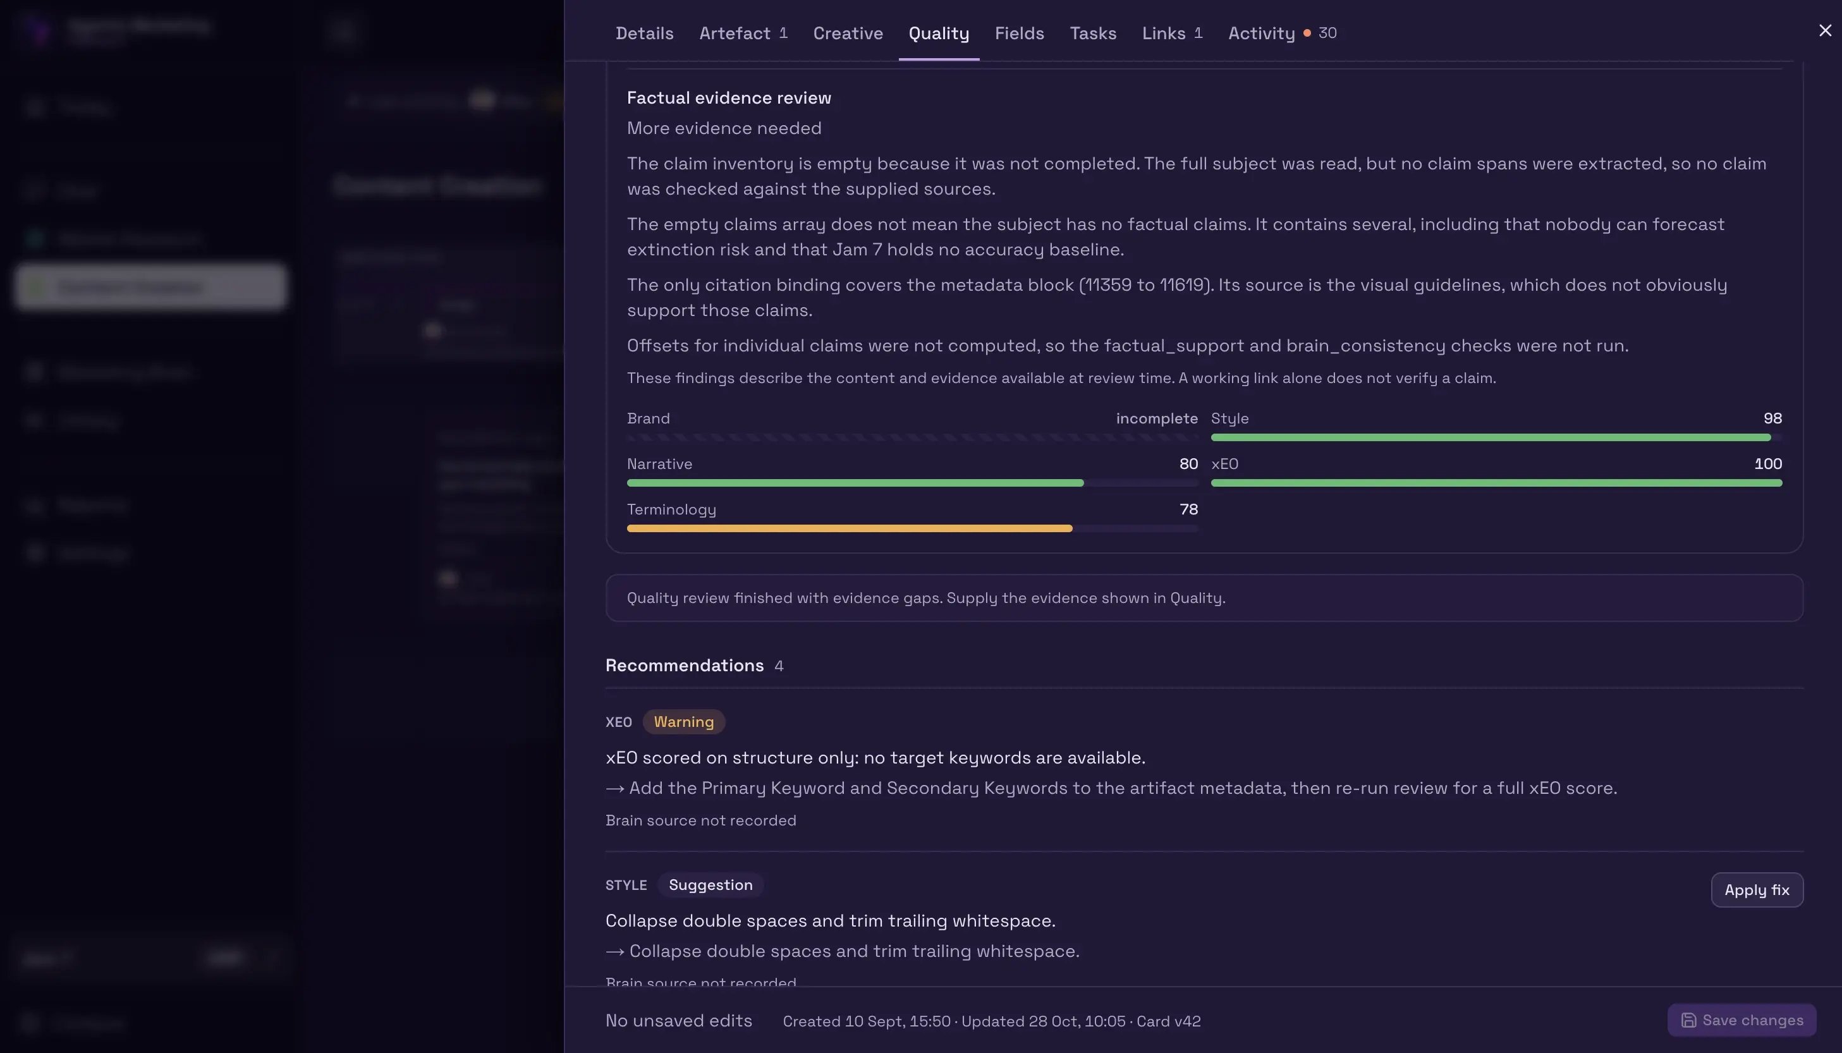Click the 'Add the Primary Keyword' recommendation line
This screenshot has width=1842, height=1053.
[1111, 788]
